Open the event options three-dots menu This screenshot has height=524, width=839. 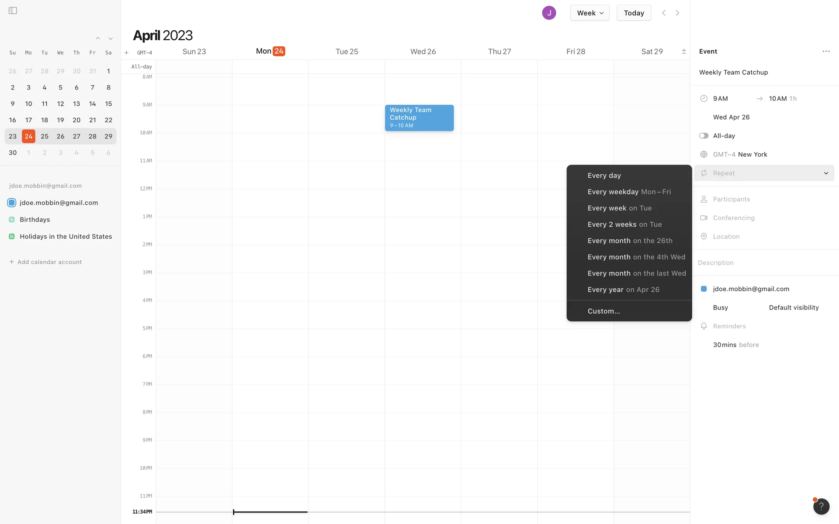click(x=825, y=51)
